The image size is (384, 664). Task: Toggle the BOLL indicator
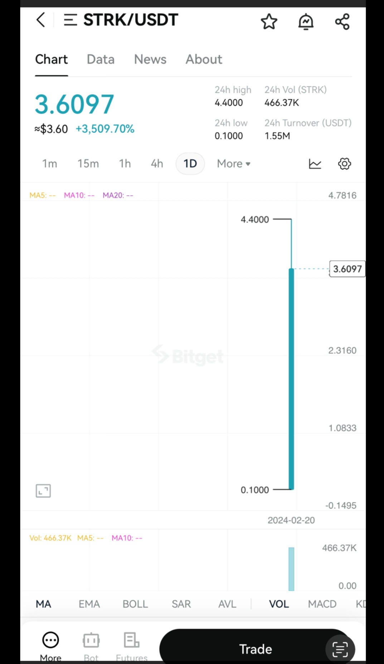(135, 604)
